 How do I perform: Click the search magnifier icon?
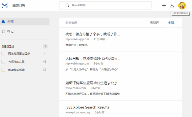(x=67, y=5)
